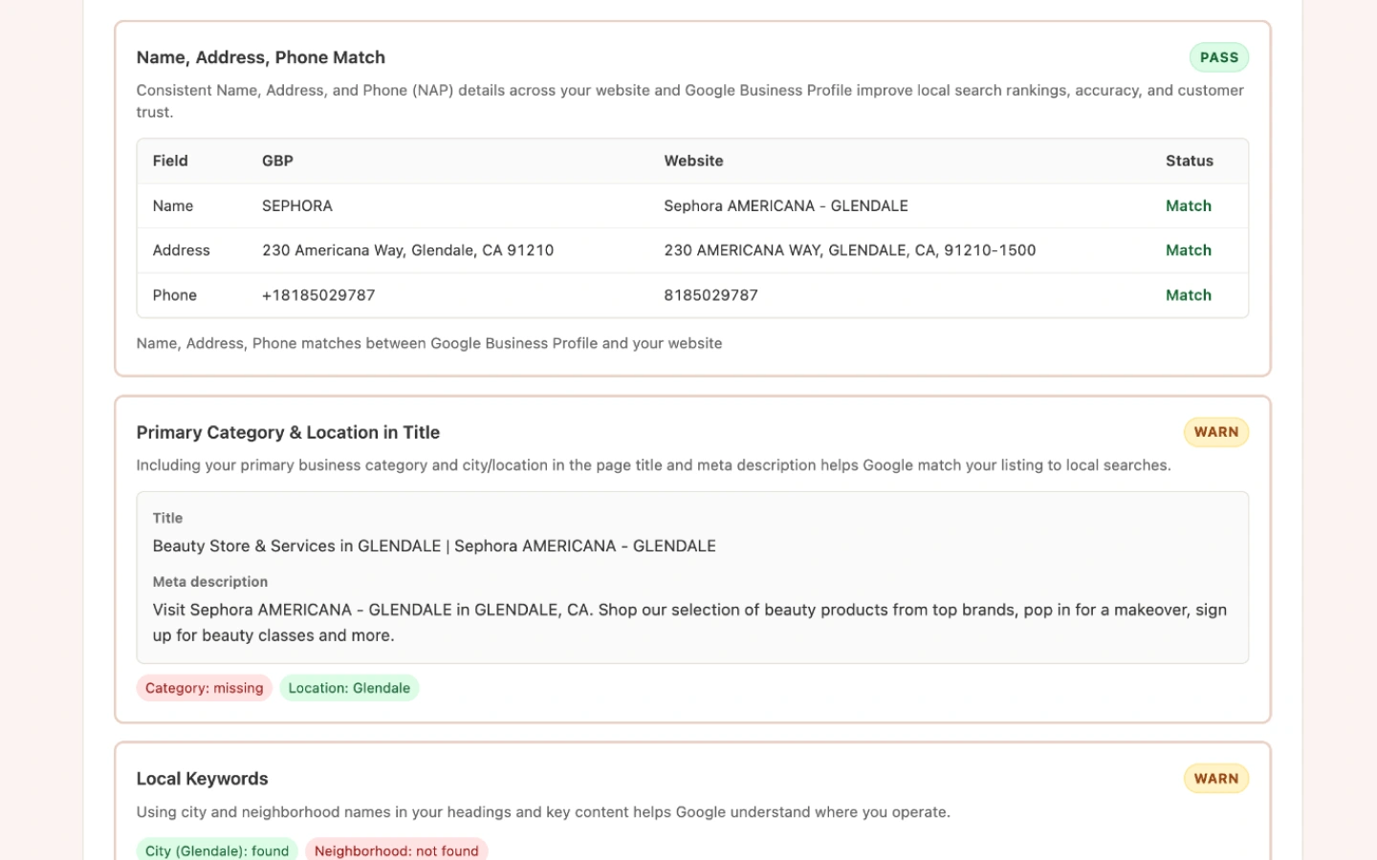Select the 'Primary Category & Location in Title' heading
This screenshot has width=1377, height=860.
(x=288, y=433)
